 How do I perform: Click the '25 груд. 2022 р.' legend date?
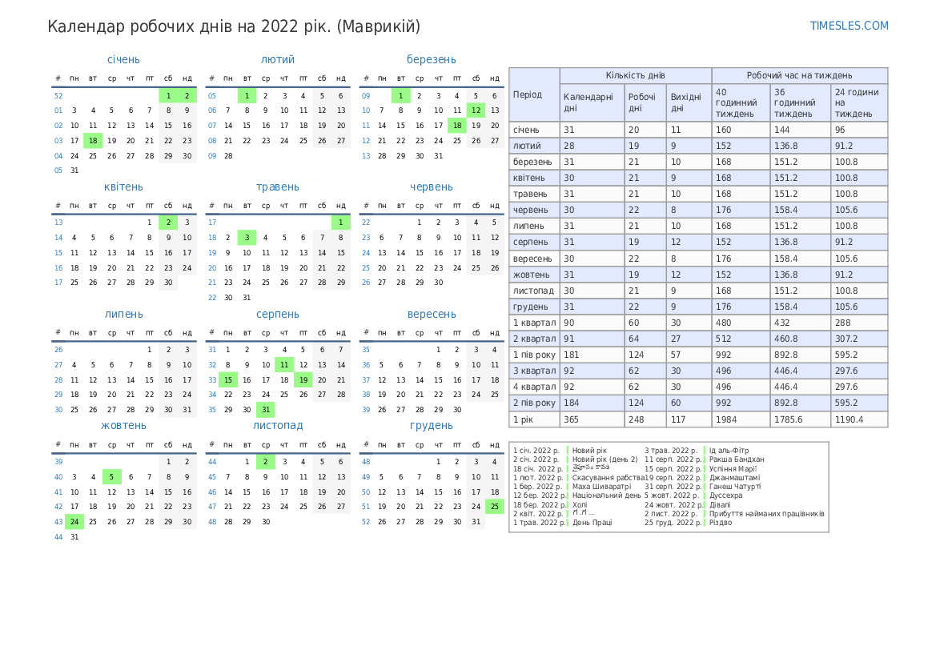[x=673, y=523]
